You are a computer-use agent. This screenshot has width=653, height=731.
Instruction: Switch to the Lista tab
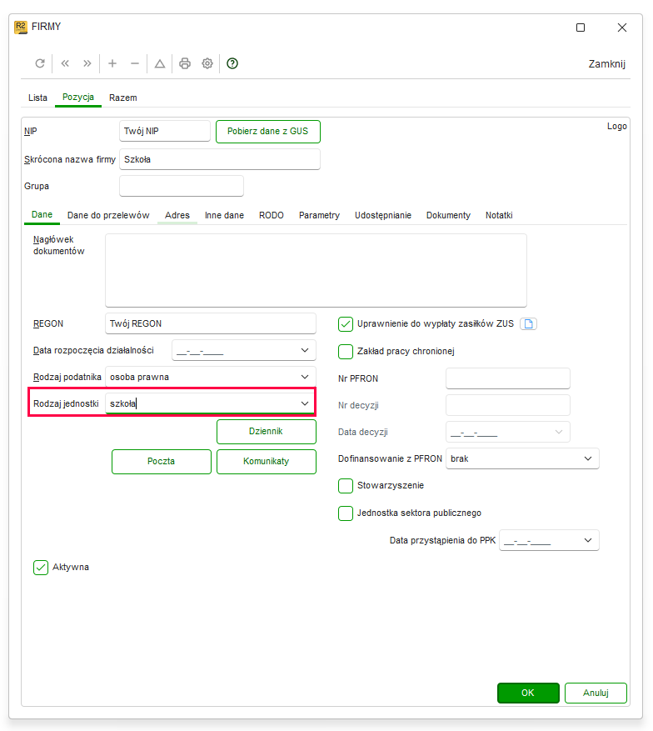click(37, 98)
